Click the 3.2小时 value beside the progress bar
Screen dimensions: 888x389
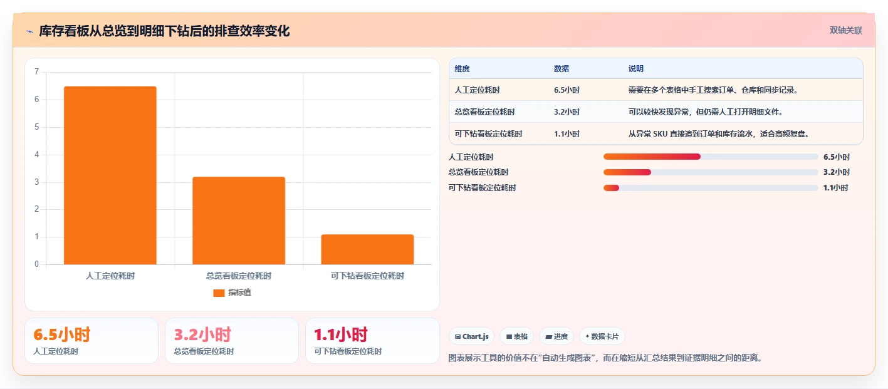point(837,172)
